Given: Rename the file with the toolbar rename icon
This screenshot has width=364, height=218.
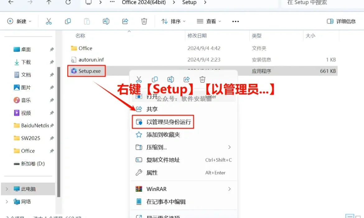Looking at the screenshot, I should (106, 21).
